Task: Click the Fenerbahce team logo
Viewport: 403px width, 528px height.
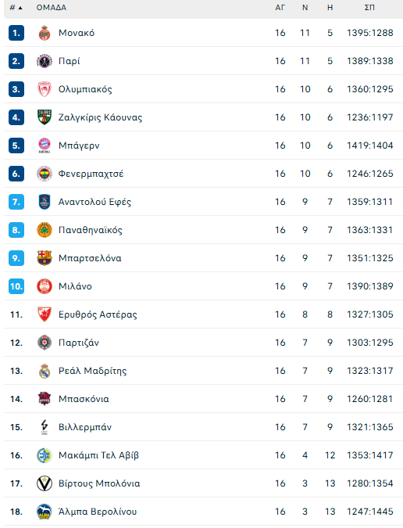Action: (x=45, y=174)
